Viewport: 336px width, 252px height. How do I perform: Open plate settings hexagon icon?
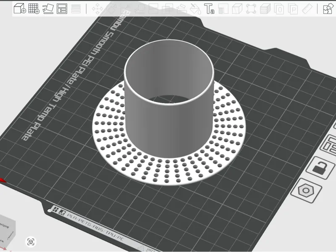pos(306,190)
